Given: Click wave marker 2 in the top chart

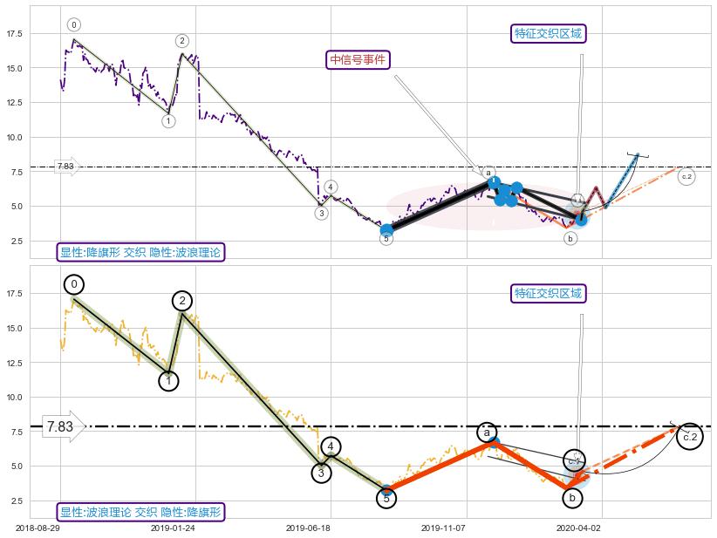Looking at the screenshot, I should [181, 41].
